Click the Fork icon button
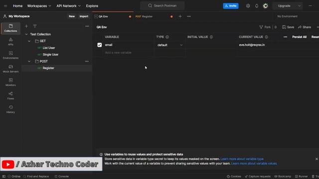Image resolution: width=319 pixels, height=179 pixels. click(265, 27)
